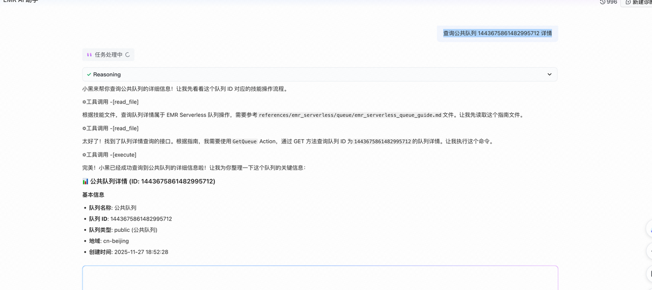Focus the chat message input box
This screenshot has height=290, width=652.
click(320, 278)
